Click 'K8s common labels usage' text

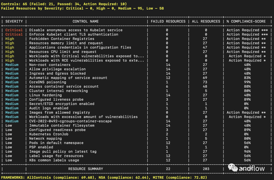(x=54, y=160)
